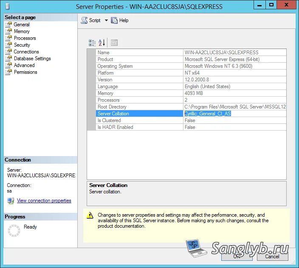299x268 pixels.
Task: Open the Security page
Action: click(22, 45)
